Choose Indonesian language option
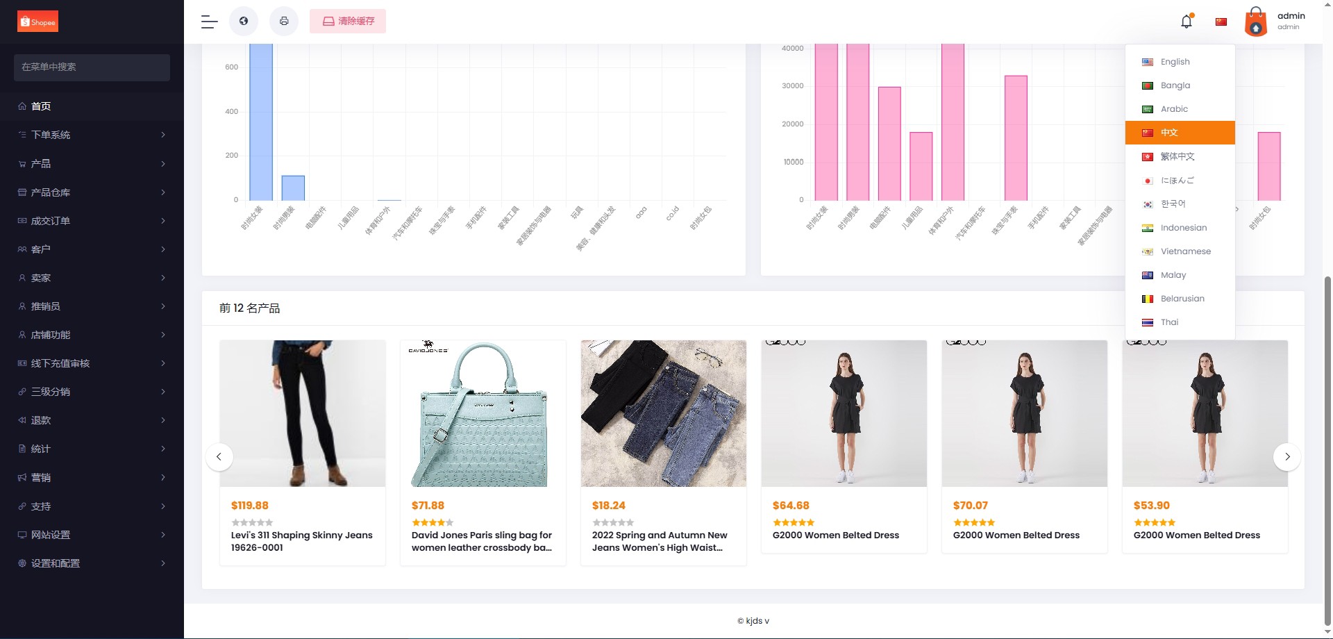The height and width of the screenshot is (639, 1333). click(1180, 228)
